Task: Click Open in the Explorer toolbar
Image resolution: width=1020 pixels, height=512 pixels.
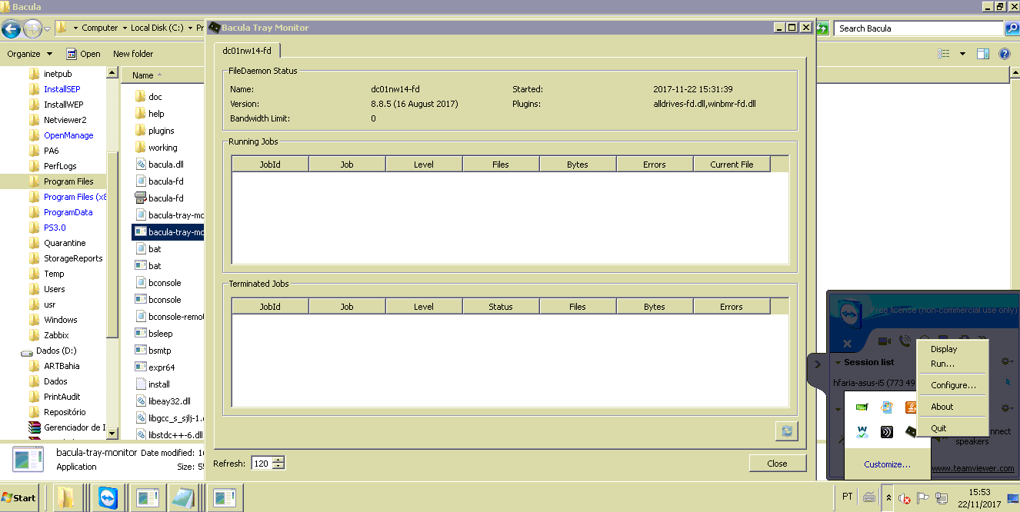Action: (83, 54)
